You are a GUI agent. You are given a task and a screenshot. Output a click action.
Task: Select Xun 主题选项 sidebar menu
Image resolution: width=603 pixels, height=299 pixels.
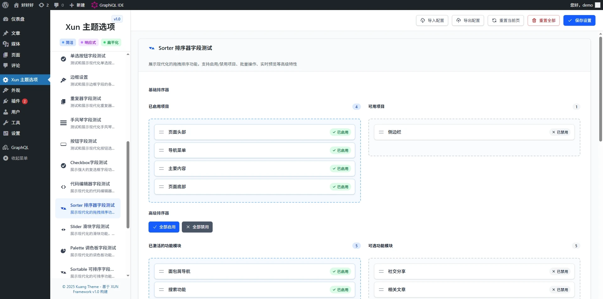pyautogui.click(x=25, y=80)
